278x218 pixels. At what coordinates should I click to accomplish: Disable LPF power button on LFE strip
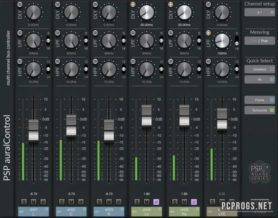point(208,33)
